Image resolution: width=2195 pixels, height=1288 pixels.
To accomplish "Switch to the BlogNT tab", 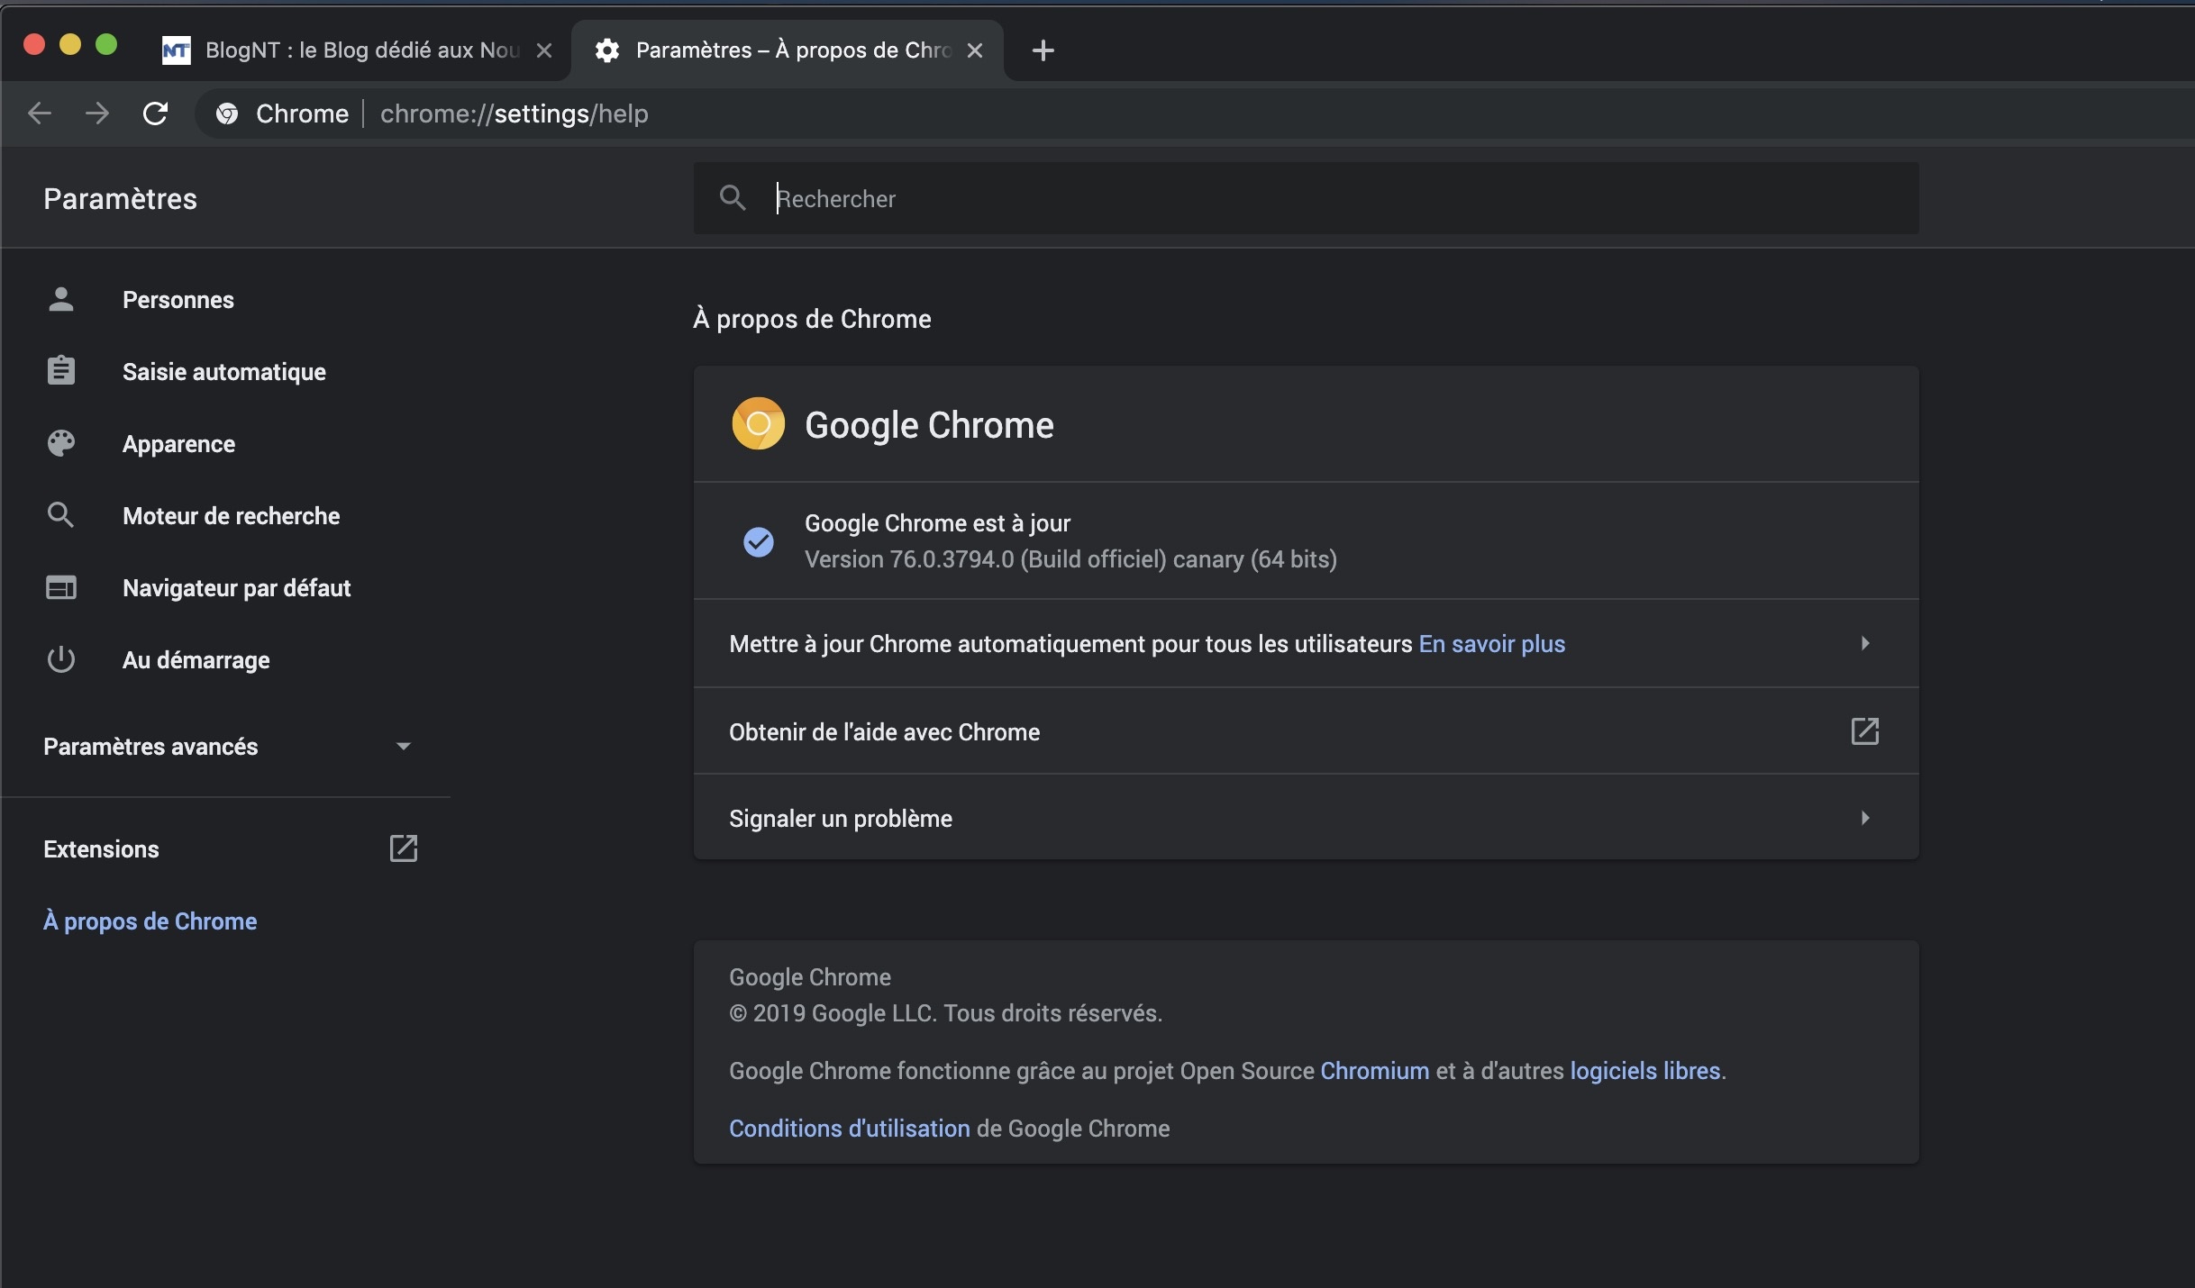I will [x=358, y=50].
